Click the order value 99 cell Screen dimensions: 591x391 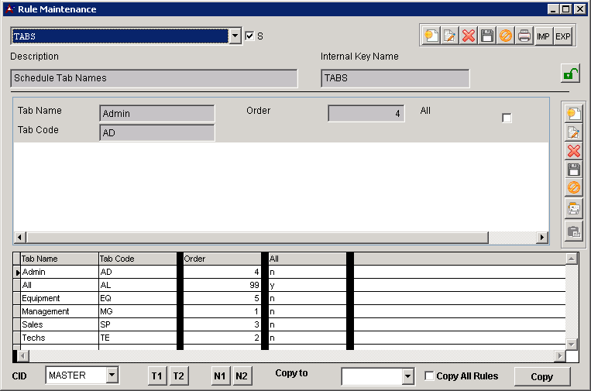point(222,285)
